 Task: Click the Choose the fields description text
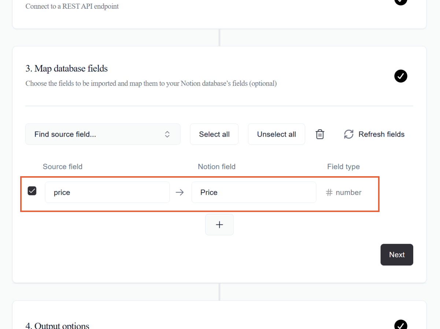pyautogui.click(x=151, y=83)
